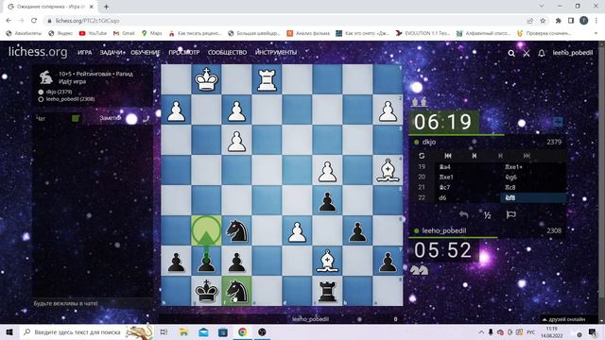Select move 19 black rook xe1+

533,167
